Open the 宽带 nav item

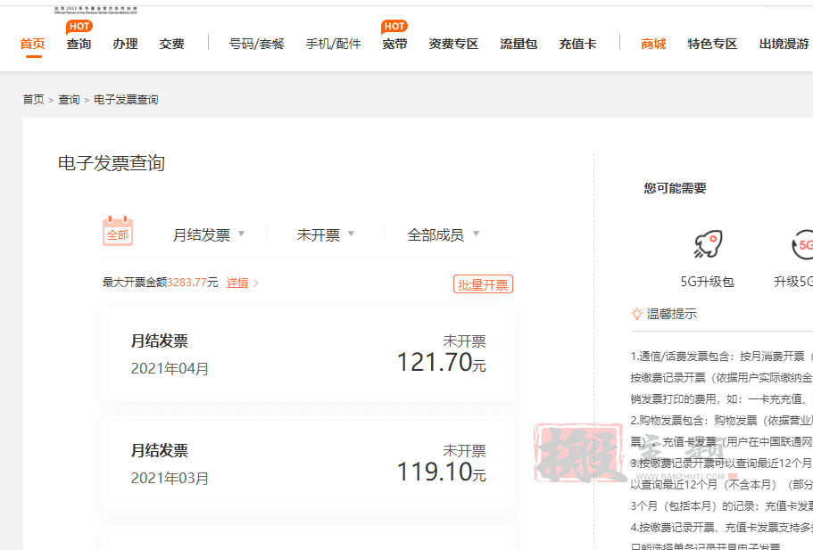[394, 44]
